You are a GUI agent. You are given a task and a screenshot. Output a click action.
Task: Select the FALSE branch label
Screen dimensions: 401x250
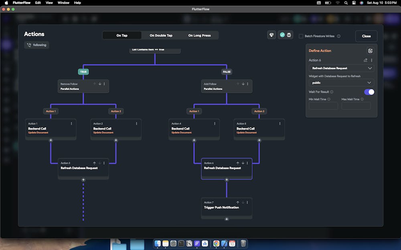click(227, 72)
